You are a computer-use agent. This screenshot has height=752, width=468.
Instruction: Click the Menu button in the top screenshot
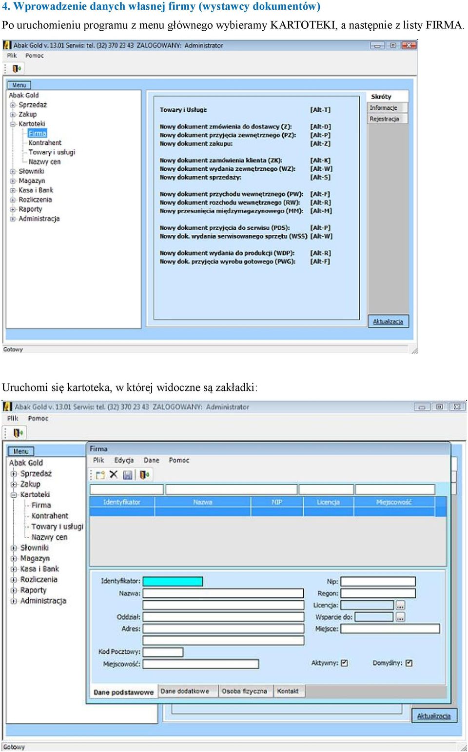[19, 85]
